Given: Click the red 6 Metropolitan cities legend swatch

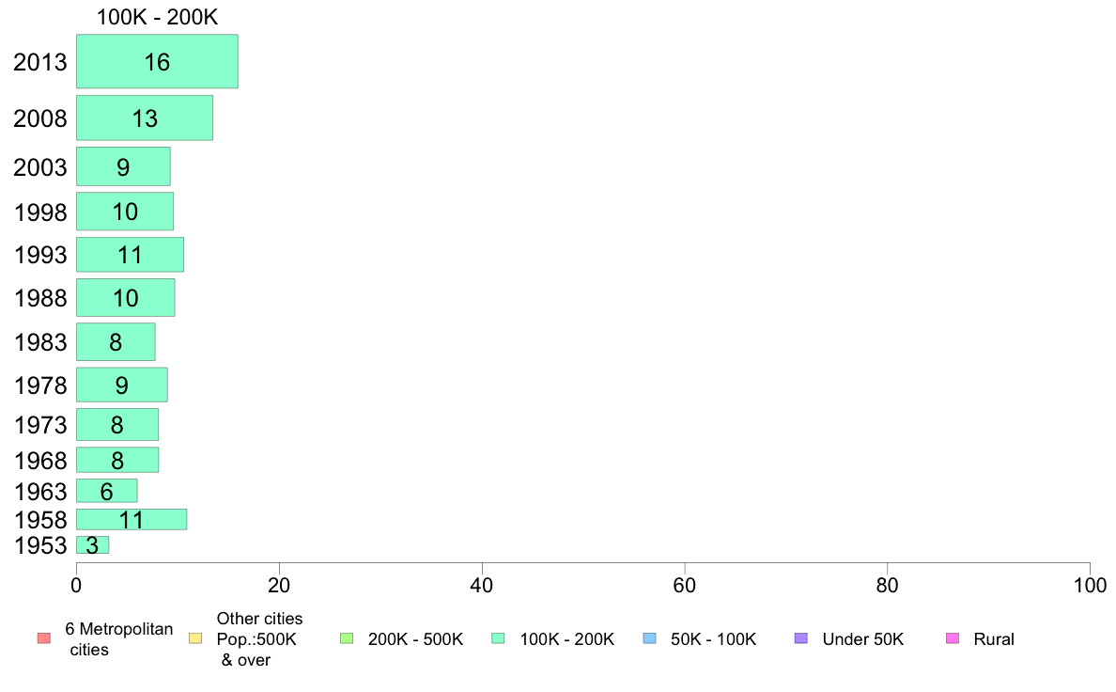Looking at the screenshot, I should click(44, 638).
